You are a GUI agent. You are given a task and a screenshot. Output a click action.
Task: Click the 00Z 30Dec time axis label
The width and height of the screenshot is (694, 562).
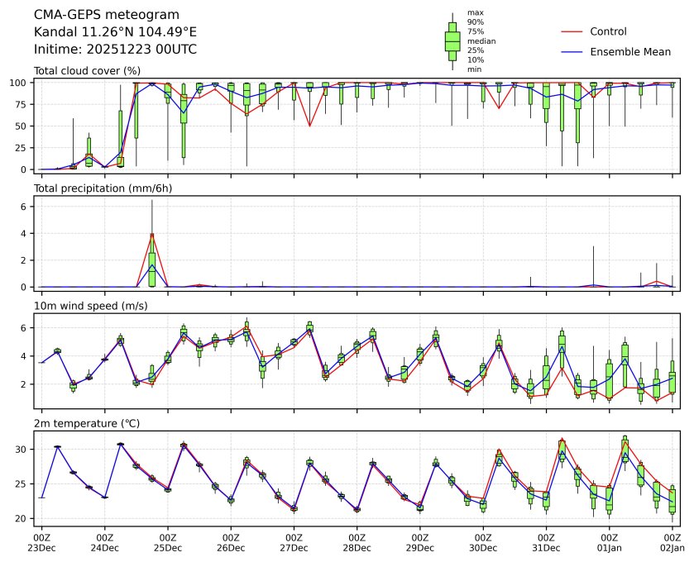click(483, 542)
